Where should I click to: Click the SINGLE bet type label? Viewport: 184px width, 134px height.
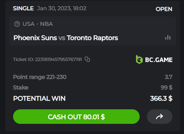click(23, 8)
